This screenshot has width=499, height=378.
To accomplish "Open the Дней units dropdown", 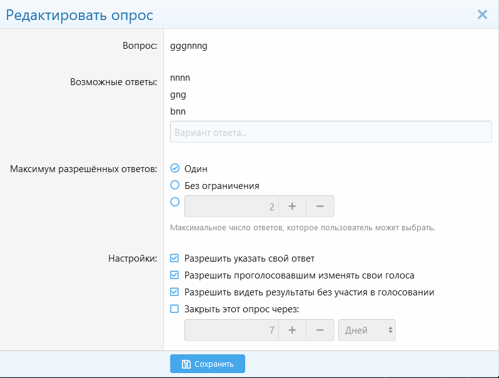I will [x=367, y=330].
